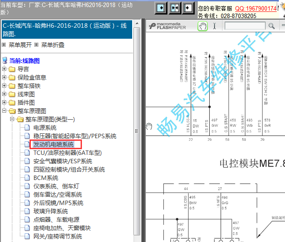Screen dimensions: 285x242
Task: Click the split-panels center arrows button
Action: click(x=174, y=8)
